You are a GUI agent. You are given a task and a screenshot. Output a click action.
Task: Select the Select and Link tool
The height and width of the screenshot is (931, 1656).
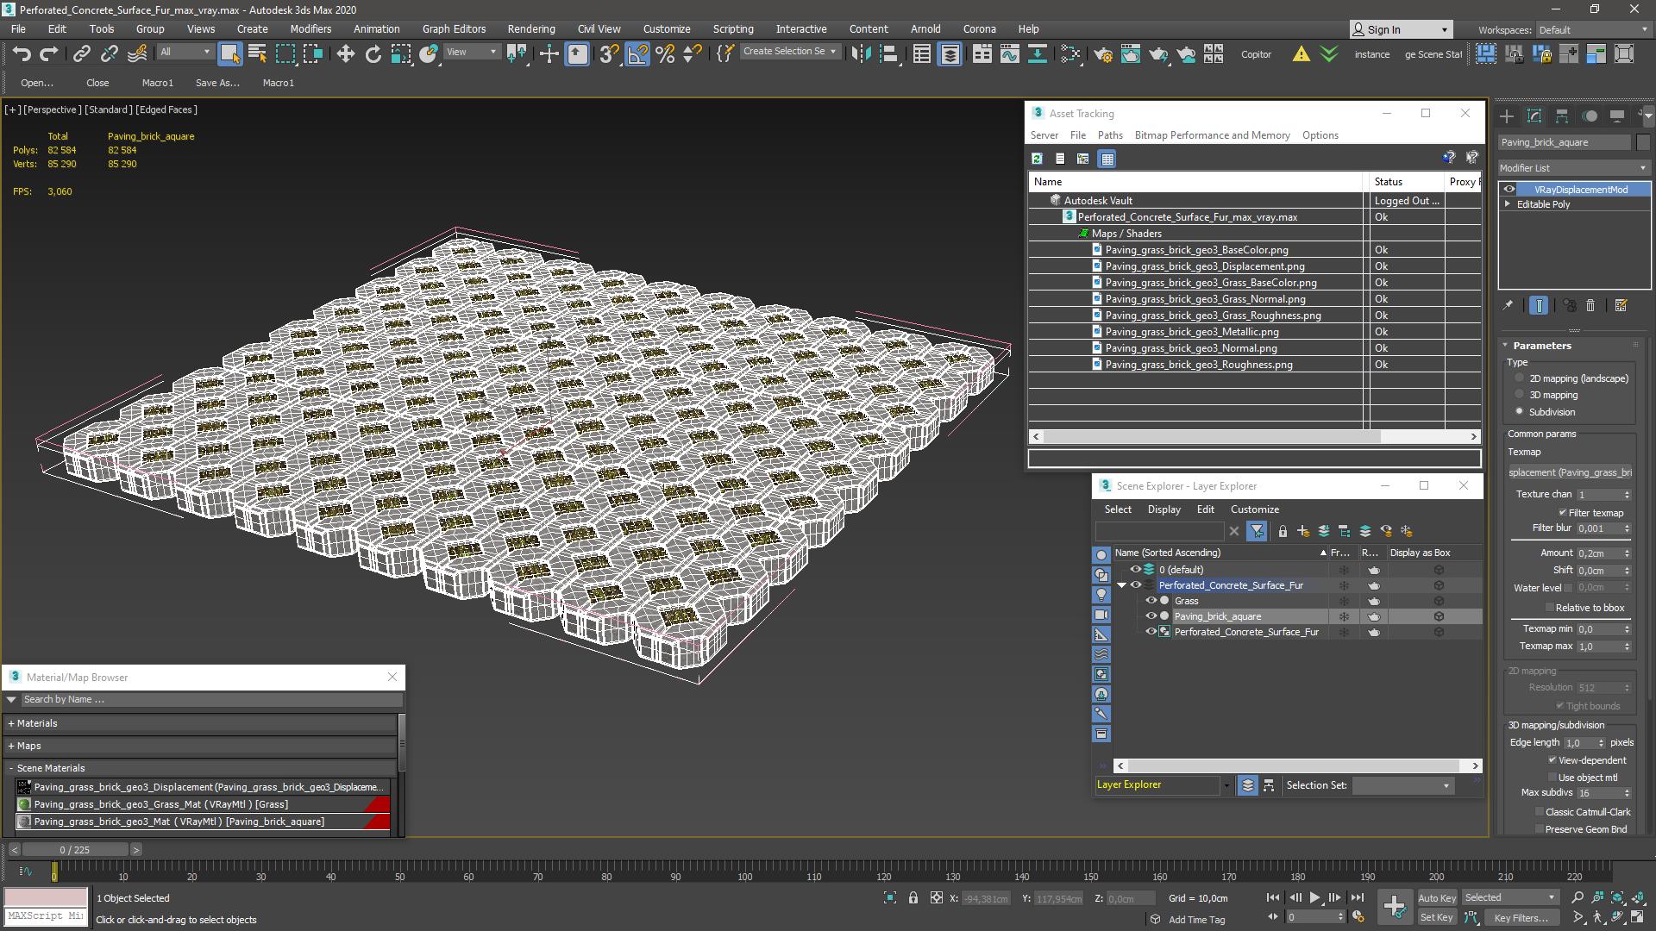(x=81, y=53)
